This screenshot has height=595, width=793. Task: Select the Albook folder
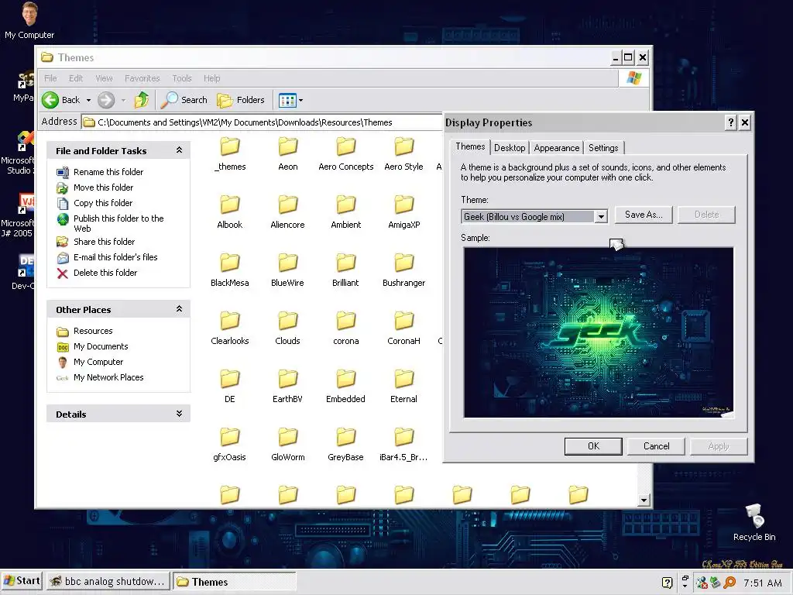(229, 212)
